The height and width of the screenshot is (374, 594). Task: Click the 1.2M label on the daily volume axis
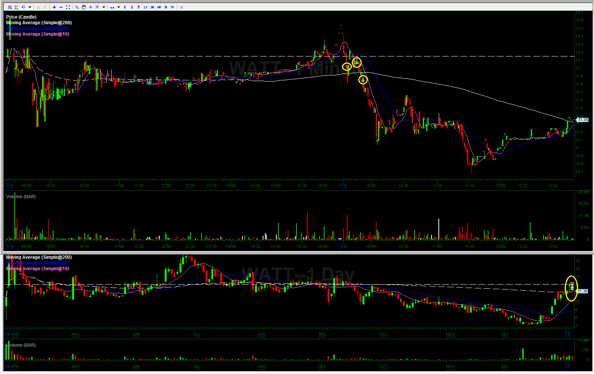[584, 350]
